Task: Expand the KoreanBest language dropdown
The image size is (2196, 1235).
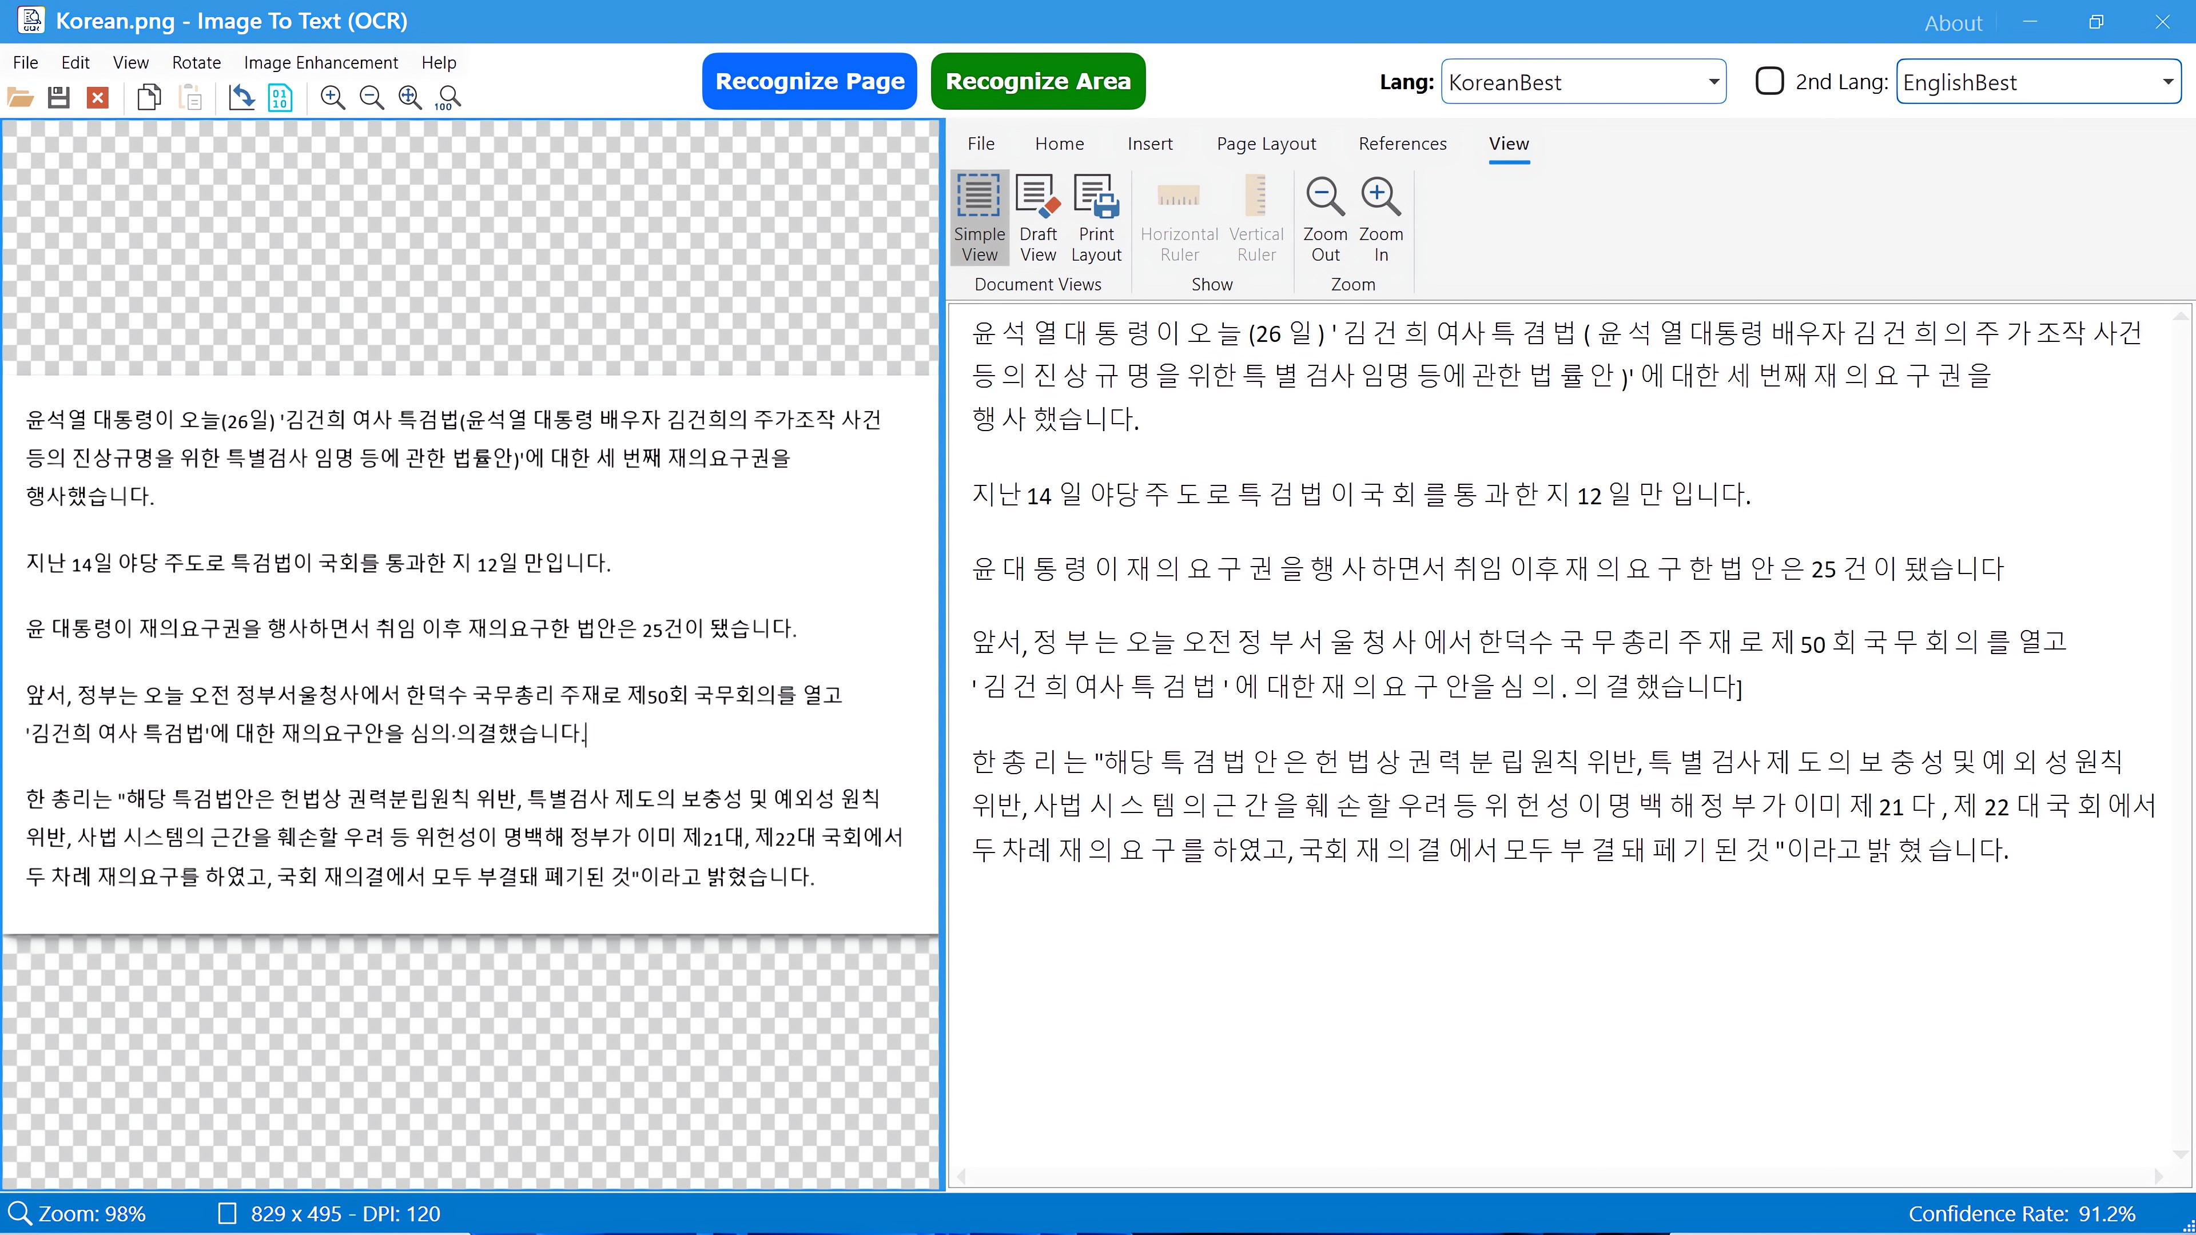Action: pos(1713,82)
